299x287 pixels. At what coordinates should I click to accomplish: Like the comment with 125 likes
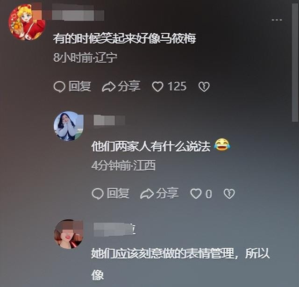tap(157, 86)
